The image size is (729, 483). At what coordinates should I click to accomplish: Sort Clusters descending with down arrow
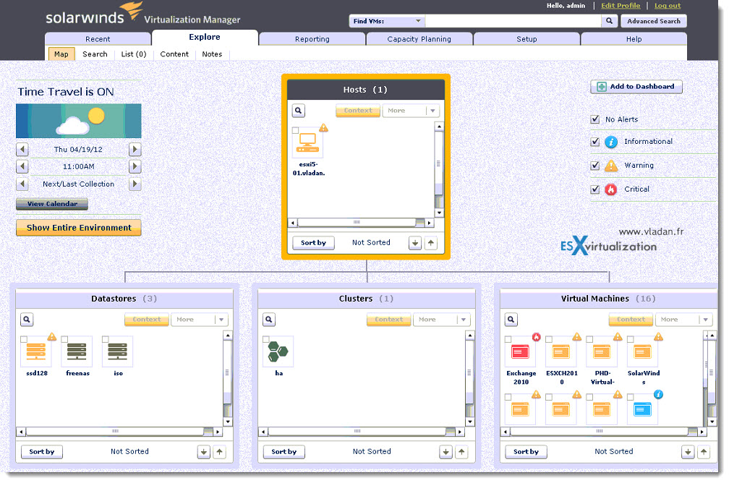click(445, 451)
